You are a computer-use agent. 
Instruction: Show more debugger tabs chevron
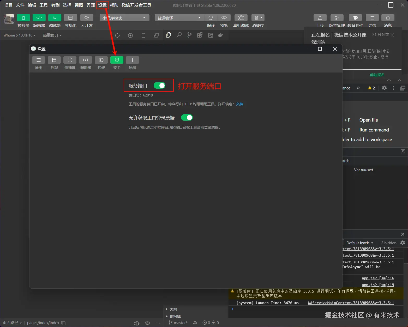358,88
